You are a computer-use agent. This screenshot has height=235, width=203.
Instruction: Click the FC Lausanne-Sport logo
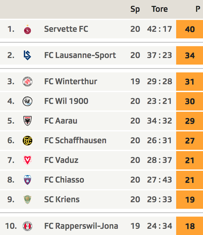28,55
